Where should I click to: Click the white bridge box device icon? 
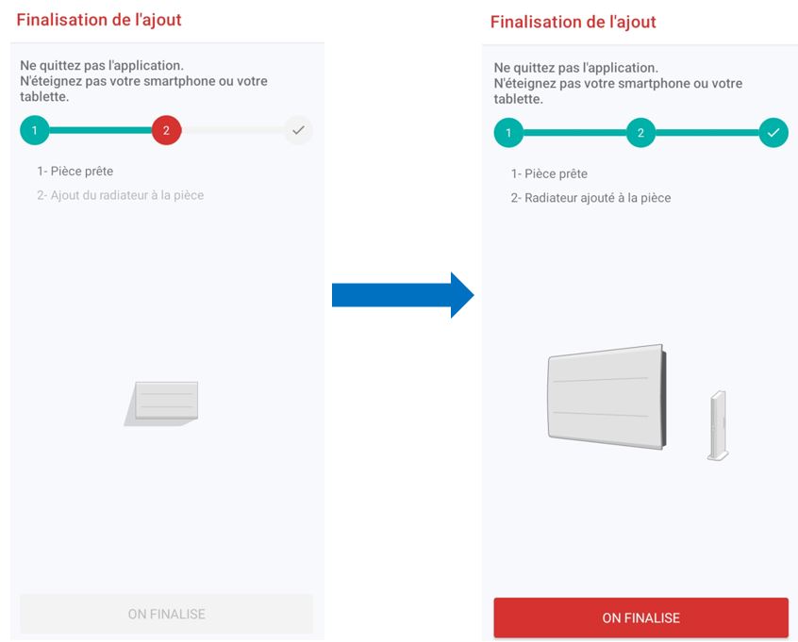[x=718, y=425]
